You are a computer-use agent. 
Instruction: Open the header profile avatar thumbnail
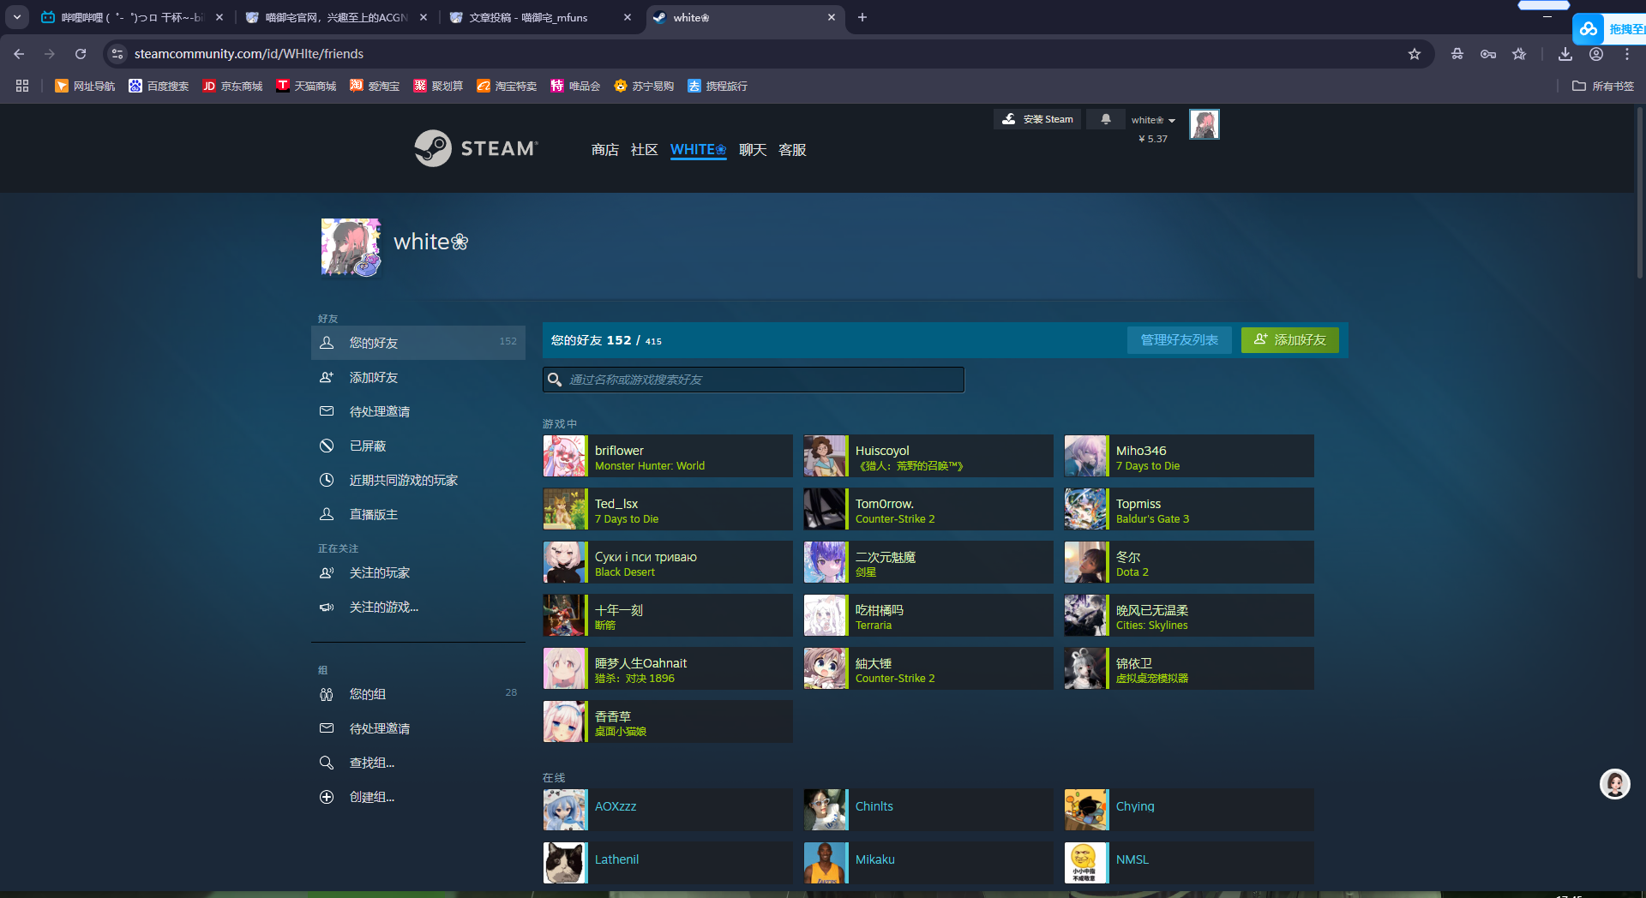pos(1204,124)
